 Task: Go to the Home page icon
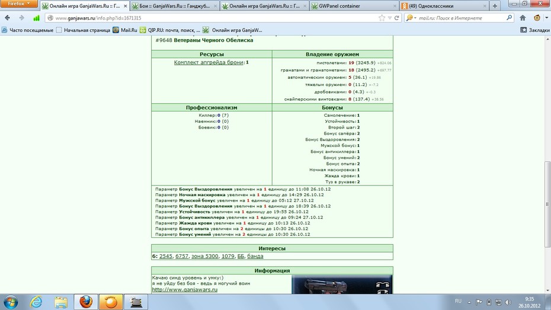tap(523, 18)
